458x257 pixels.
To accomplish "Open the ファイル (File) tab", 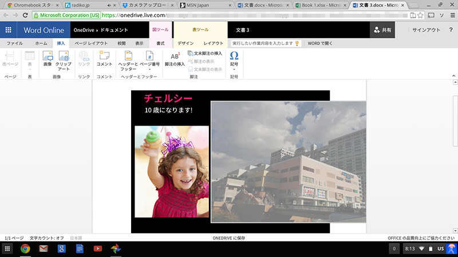I will pos(14,43).
